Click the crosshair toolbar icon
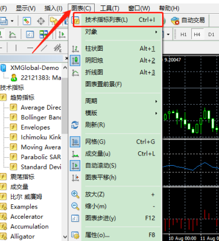Screen dimensions: 219x241 pos(41,20)
